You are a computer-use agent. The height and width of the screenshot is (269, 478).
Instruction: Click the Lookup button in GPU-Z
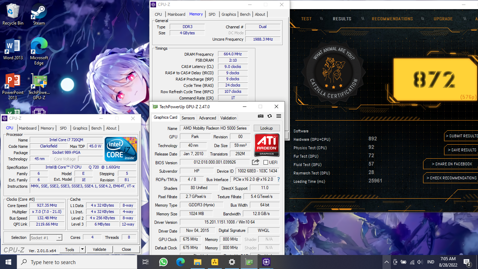pos(267,128)
